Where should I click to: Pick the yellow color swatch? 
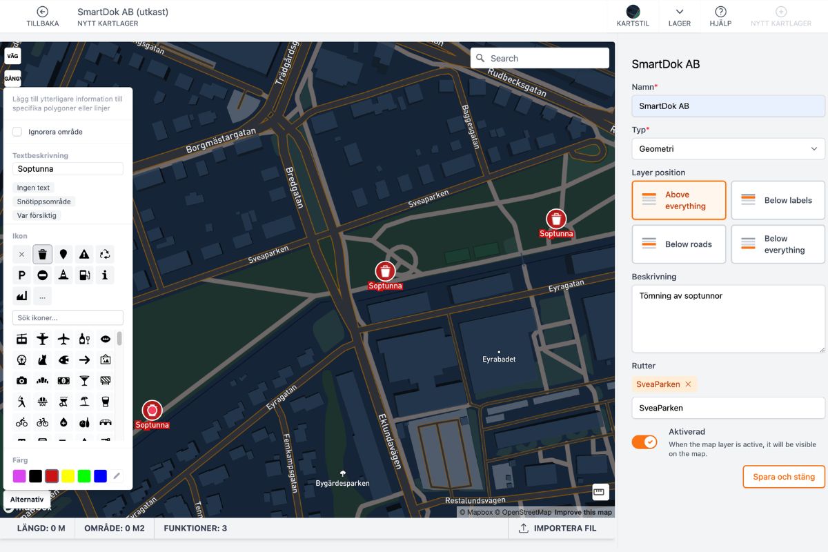click(68, 475)
